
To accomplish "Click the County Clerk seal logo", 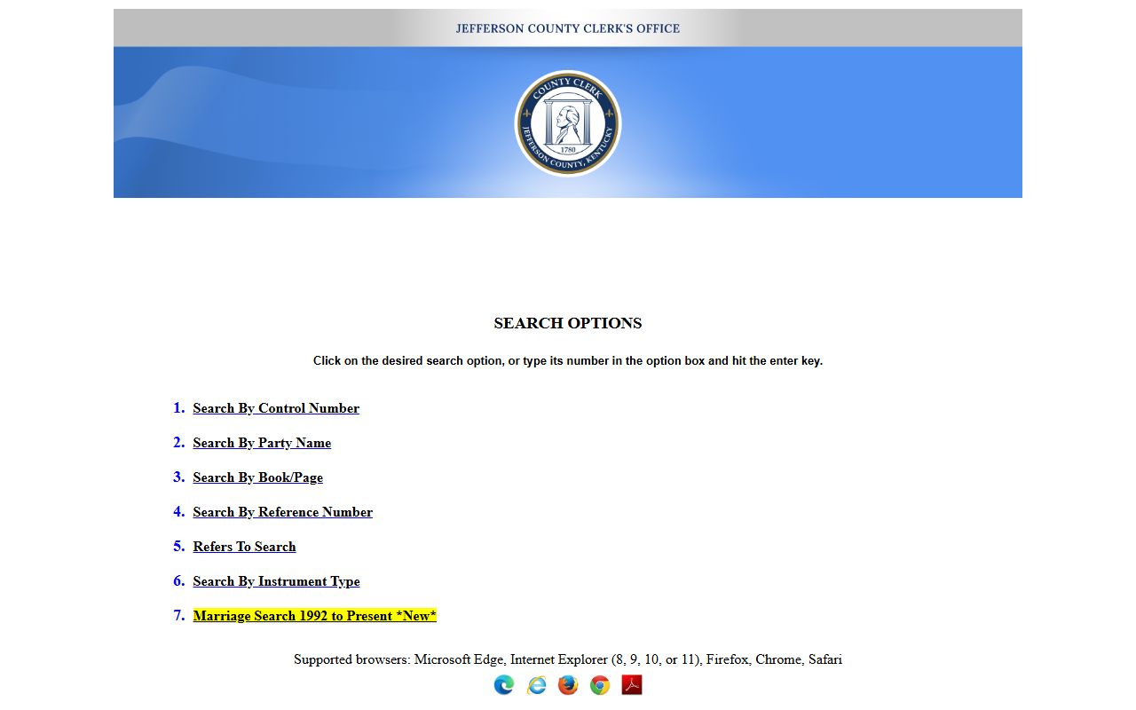I will coord(568,123).
